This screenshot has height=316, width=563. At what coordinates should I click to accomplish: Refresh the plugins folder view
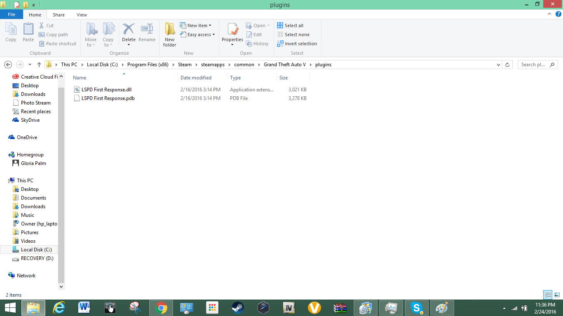tap(508, 65)
